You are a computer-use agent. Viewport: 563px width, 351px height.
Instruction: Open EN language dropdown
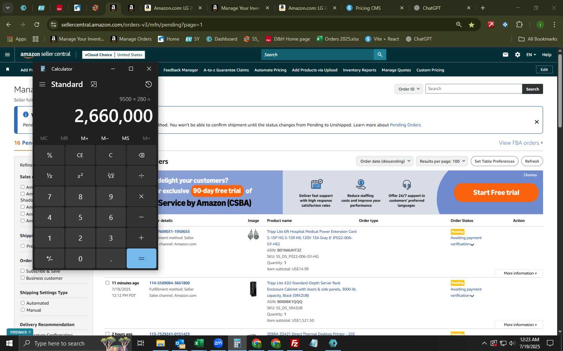pos(531,55)
